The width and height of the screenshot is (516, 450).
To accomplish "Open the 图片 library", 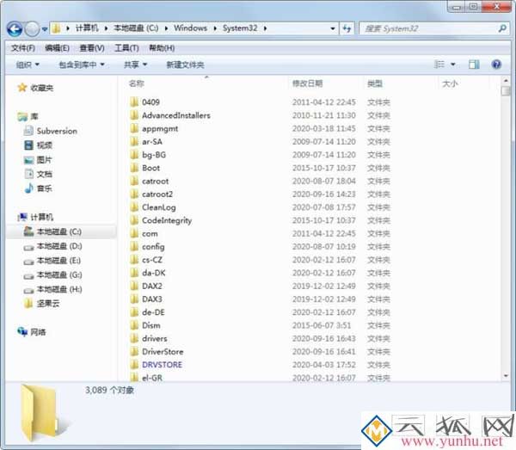I will click(38, 160).
